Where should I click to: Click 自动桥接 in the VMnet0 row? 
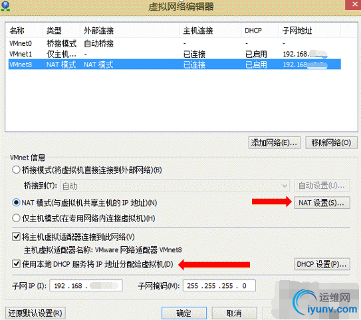point(99,43)
